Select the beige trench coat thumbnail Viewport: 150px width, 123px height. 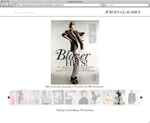[107, 97]
